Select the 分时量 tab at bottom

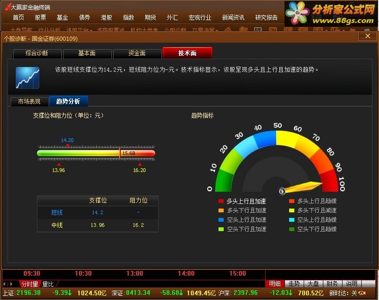(x=30, y=284)
